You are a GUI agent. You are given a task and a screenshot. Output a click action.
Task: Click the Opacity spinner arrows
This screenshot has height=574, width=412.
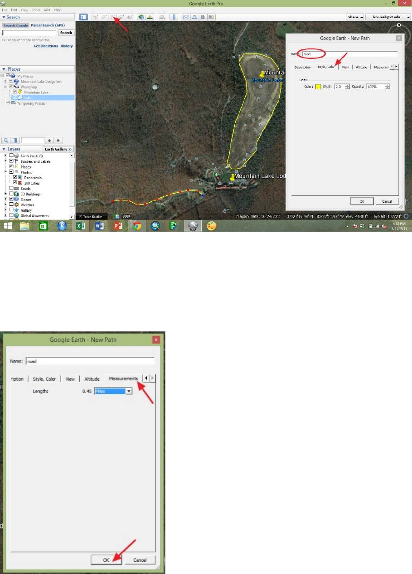click(x=388, y=87)
